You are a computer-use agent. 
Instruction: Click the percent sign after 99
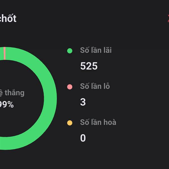click(11, 104)
